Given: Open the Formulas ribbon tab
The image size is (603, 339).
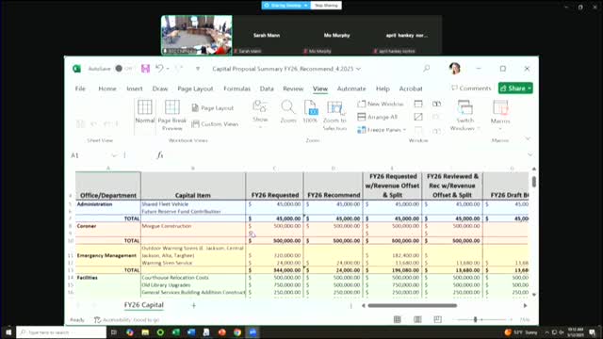Looking at the screenshot, I should [x=236, y=89].
